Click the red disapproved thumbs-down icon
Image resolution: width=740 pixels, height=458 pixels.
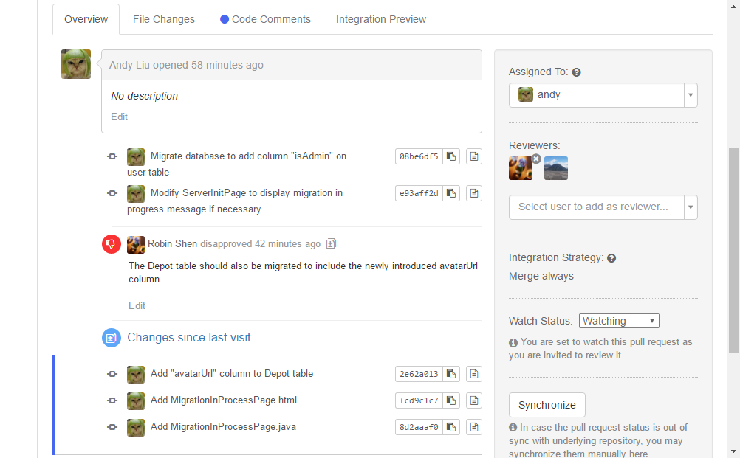[112, 244]
